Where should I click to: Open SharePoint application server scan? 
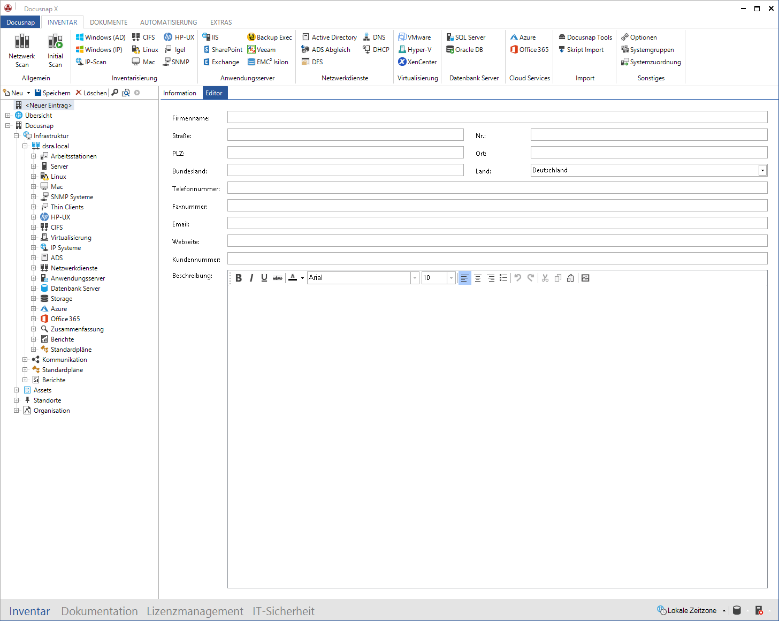click(223, 50)
